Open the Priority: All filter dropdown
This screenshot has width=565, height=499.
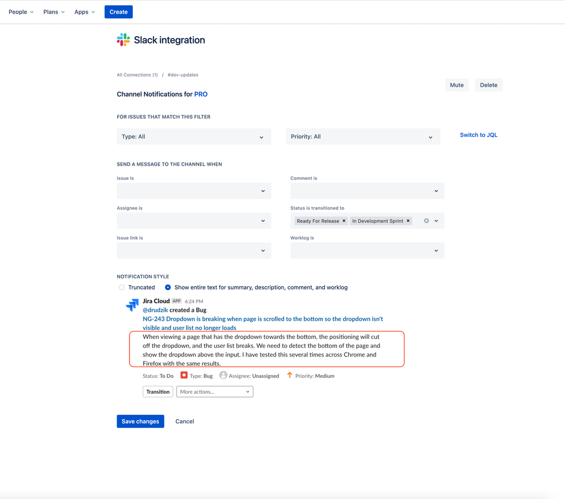363,137
